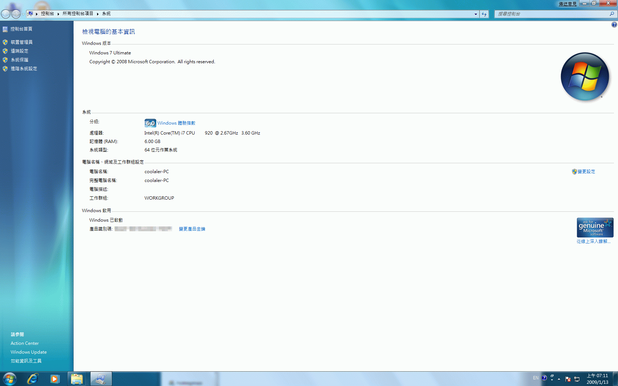
Task: Click the refresh button next to address bar
Action: click(x=484, y=14)
